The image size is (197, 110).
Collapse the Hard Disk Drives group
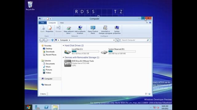(63, 46)
